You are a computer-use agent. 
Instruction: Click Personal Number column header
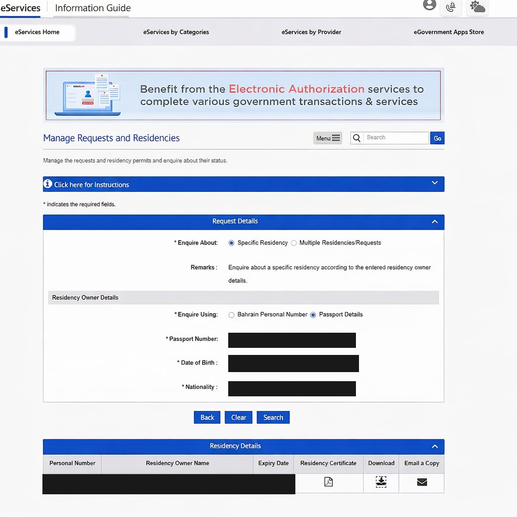72,463
